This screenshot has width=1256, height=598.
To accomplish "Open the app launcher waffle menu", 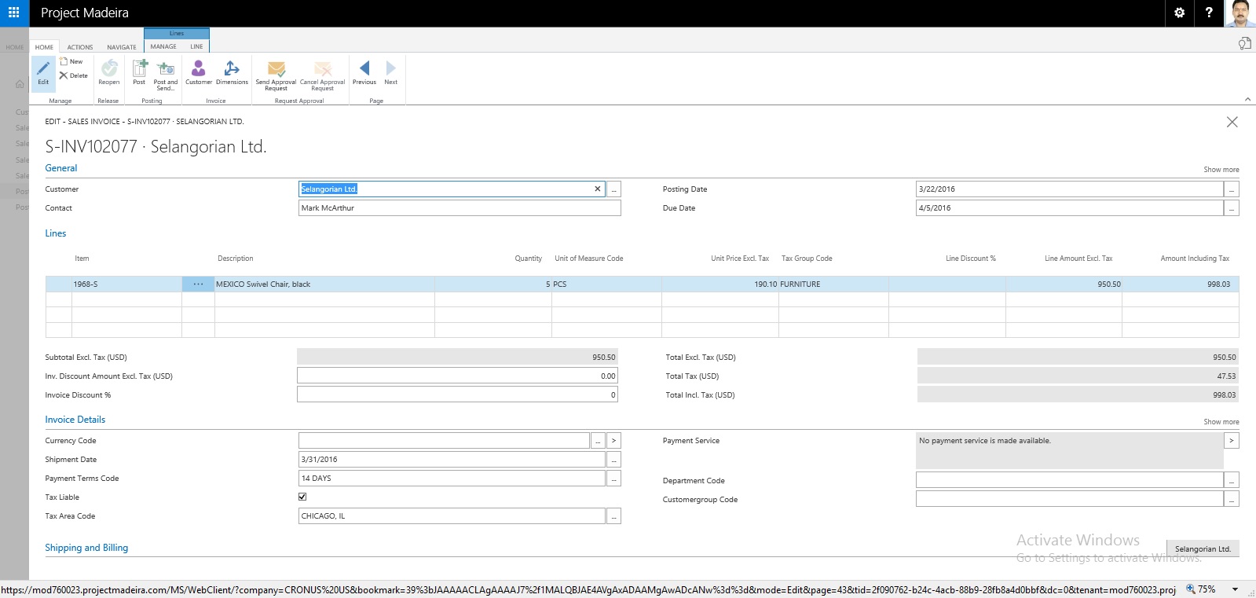I will (x=14, y=13).
